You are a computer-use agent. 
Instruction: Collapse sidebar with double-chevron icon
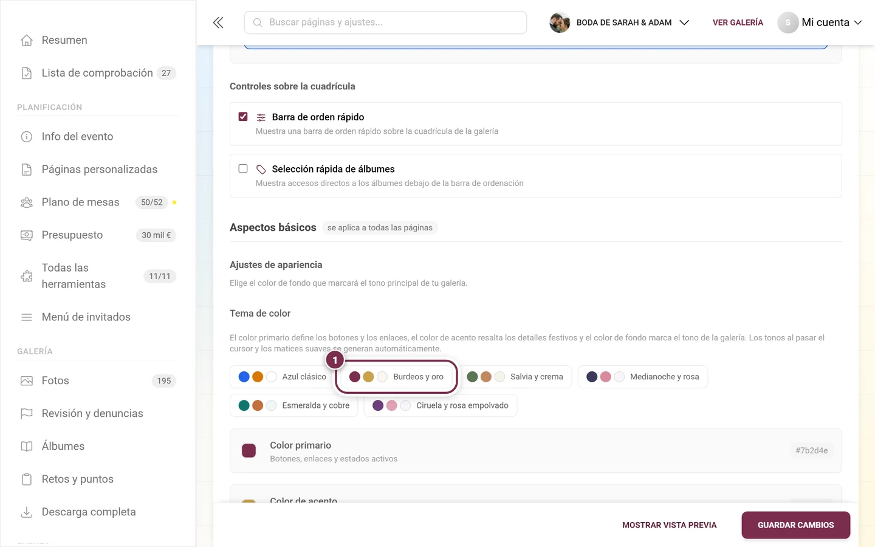click(x=218, y=22)
